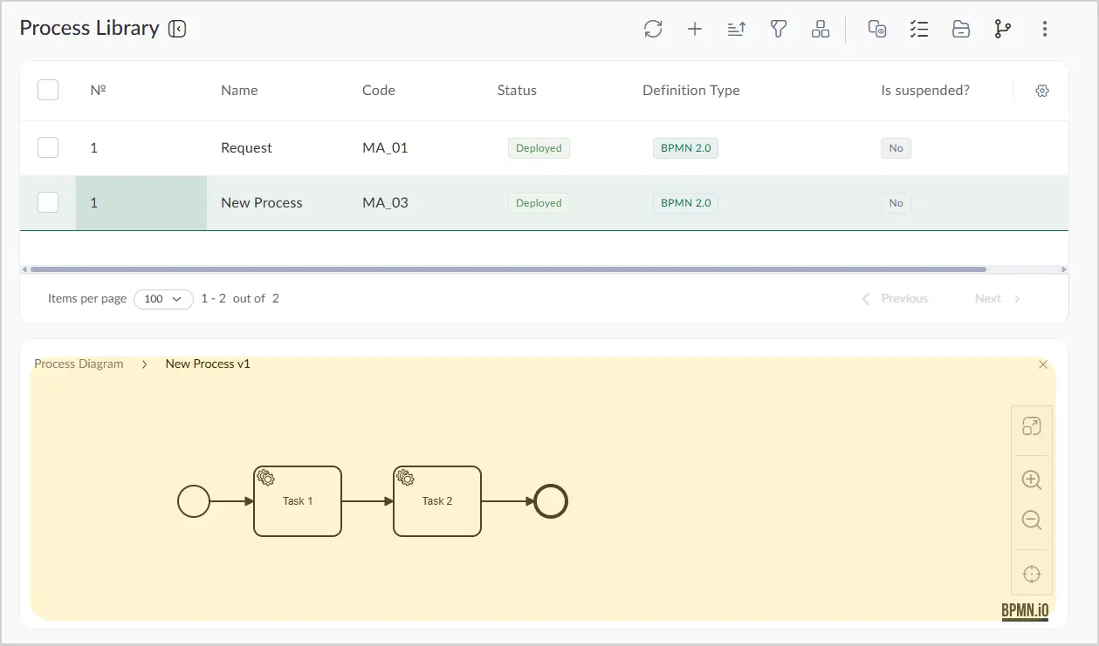Open the items per page dropdown
The height and width of the screenshot is (646, 1099).
click(x=163, y=299)
